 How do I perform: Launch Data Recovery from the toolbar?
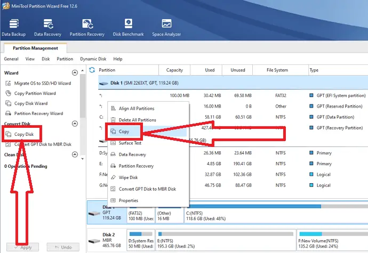47,28
